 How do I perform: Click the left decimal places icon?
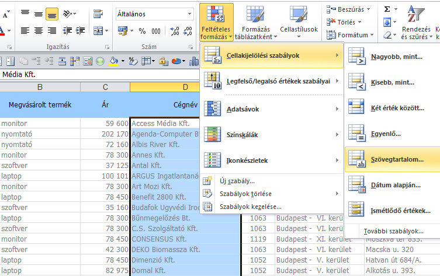[175, 31]
